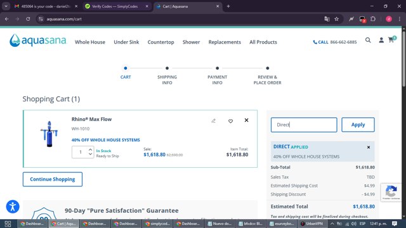This screenshot has width=406, height=228.
Task: Remove the applied DIRECT promo code
Action: tap(369, 148)
